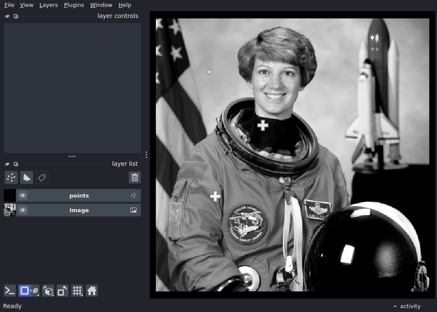Screen dimensions: 437x312
Task: Delete selected layers with trash icon
Action: 135,177
